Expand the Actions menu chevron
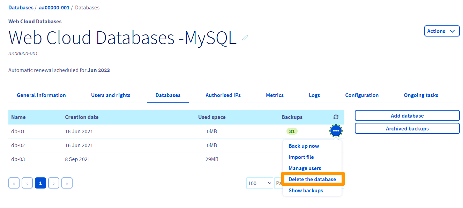 click(452, 31)
